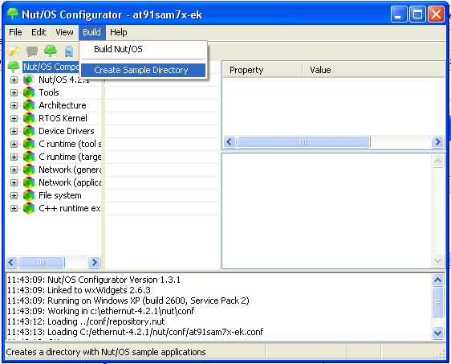Click the Property column header
The height and width of the screenshot is (364, 451).
tap(262, 70)
